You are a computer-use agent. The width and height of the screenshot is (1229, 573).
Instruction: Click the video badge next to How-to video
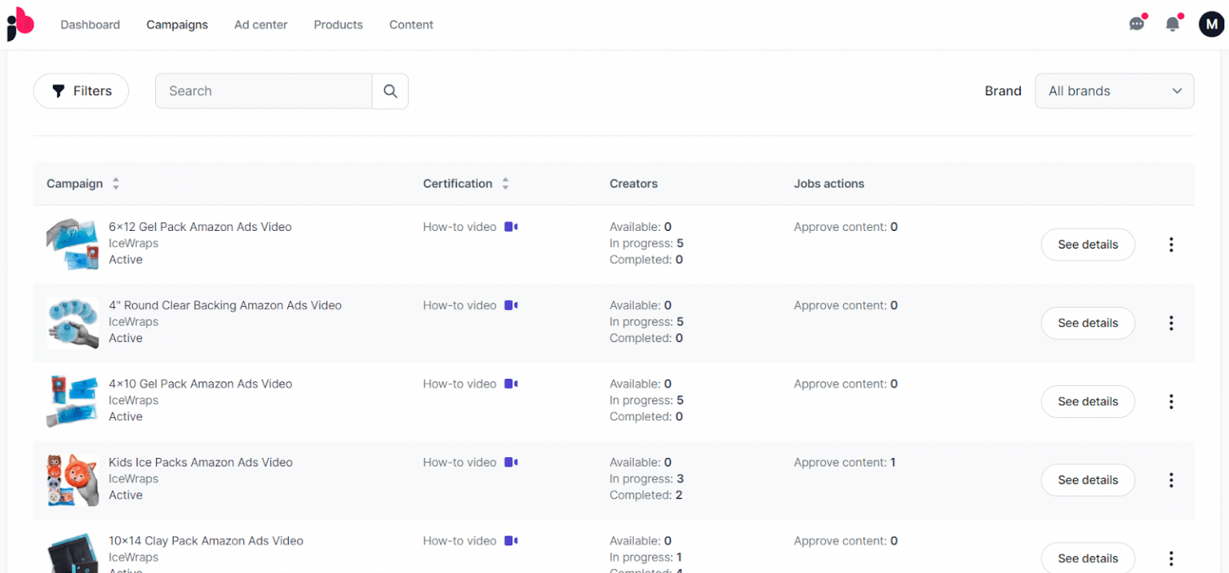(x=510, y=226)
